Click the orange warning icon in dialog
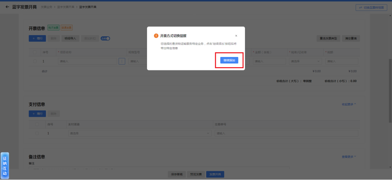The image size is (392, 180). tap(156, 36)
